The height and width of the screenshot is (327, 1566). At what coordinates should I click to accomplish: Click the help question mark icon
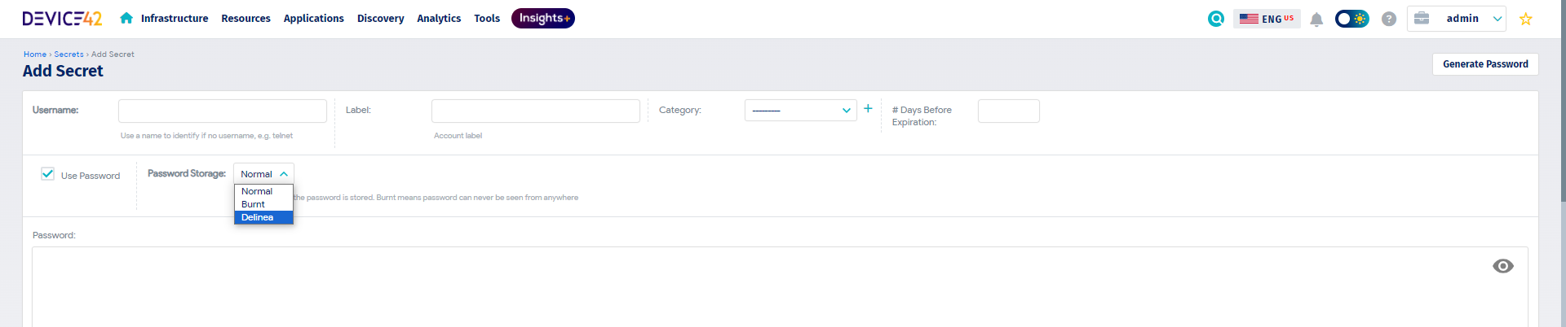click(x=1388, y=19)
